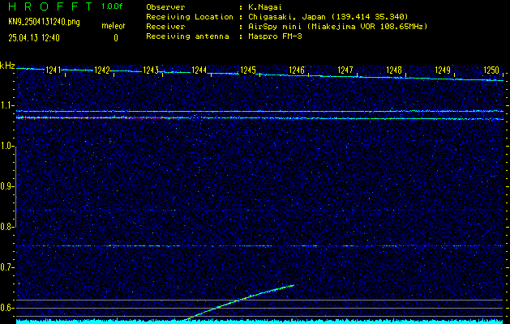Click the Receiving Location field label

pyautogui.click(x=190, y=17)
